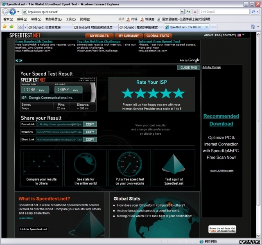Click the ad next arrow '>'
Viewport: 262px width, 245px height.
[x=20, y=60]
